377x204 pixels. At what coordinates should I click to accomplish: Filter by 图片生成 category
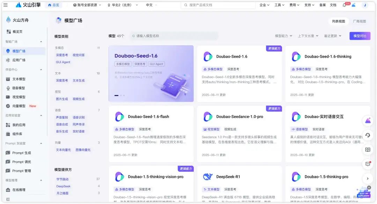click(62, 99)
